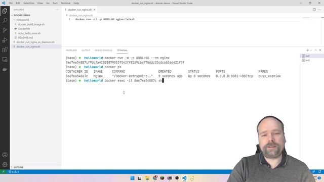Viewport: 324px width, 182px height.
Task: Open the Search view in the activity bar
Action: point(5,20)
